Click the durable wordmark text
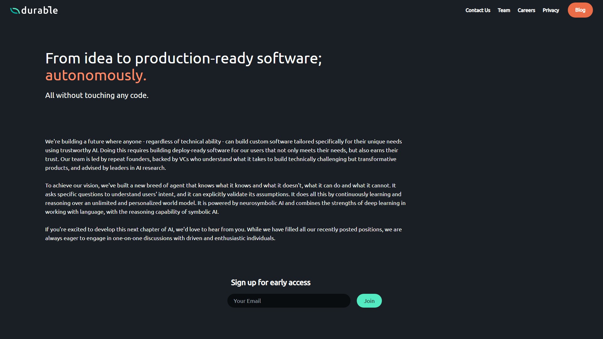Image resolution: width=603 pixels, height=339 pixels. tap(40, 10)
